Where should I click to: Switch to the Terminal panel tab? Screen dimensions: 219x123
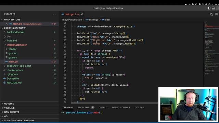(x=68, y=108)
